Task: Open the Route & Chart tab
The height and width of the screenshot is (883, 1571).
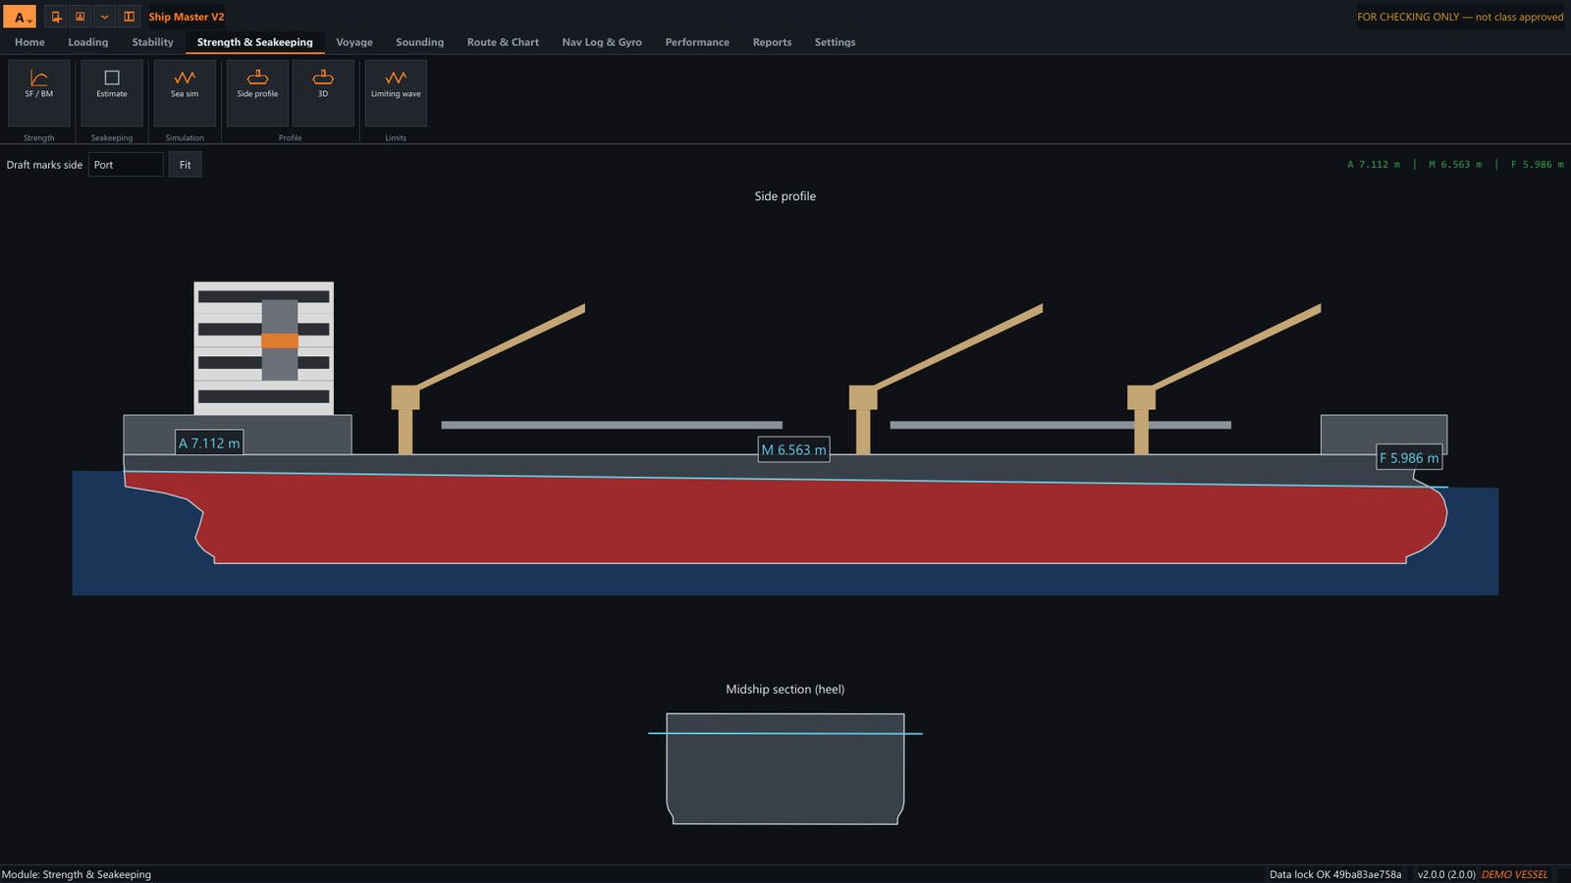Action: 503,42
